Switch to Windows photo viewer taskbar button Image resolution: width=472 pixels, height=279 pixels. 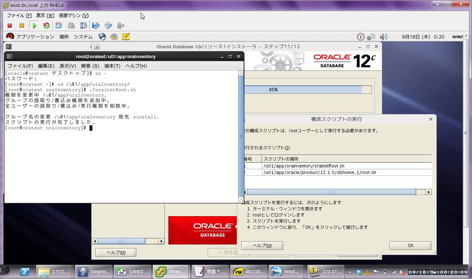[287, 272]
